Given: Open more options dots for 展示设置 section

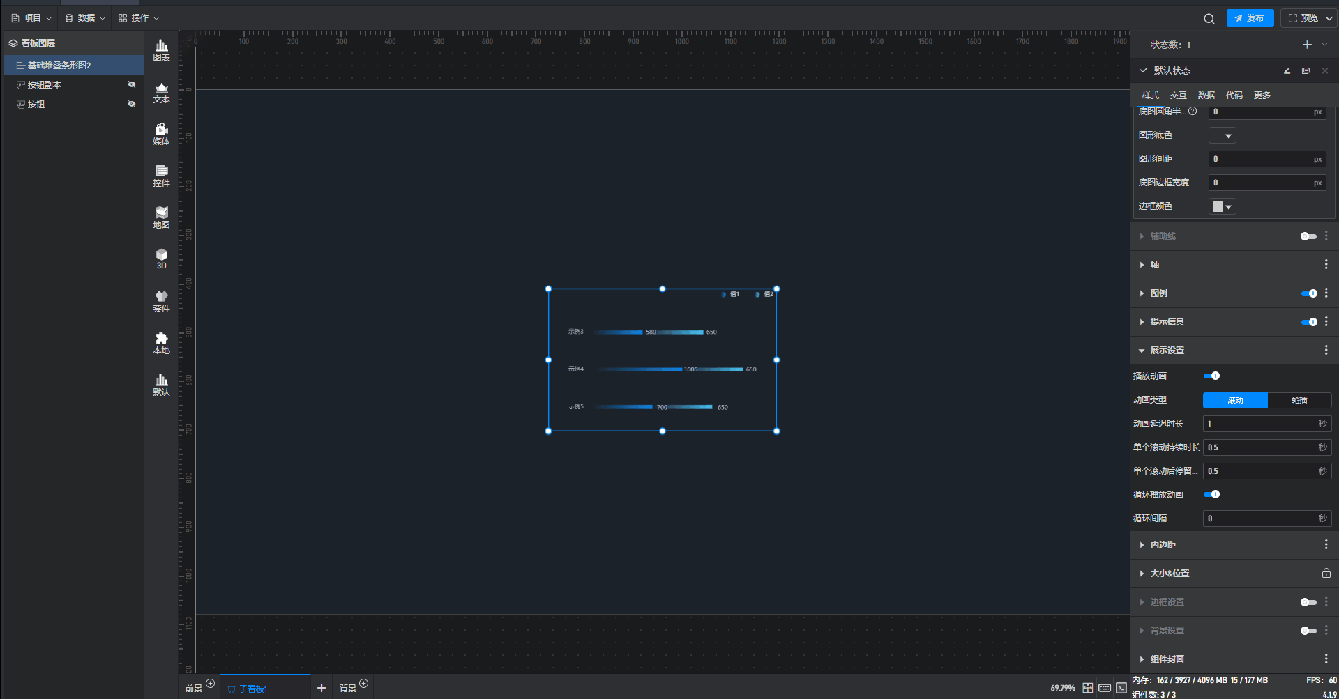Looking at the screenshot, I should (1326, 351).
